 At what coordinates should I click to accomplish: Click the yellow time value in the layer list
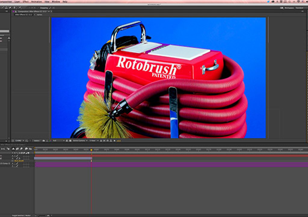pos(19,161)
